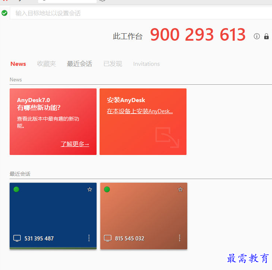The image size is (272, 270).
Task: Connect to the orange 815 545 032 session thumbnail
Action: coord(144,216)
